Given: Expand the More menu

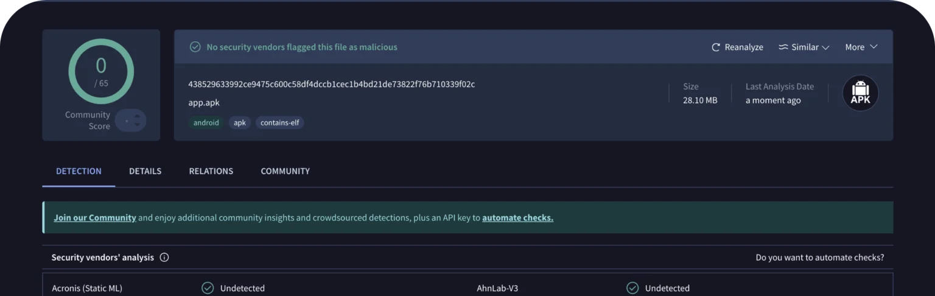Looking at the screenshot, I should tap(861, 47).
